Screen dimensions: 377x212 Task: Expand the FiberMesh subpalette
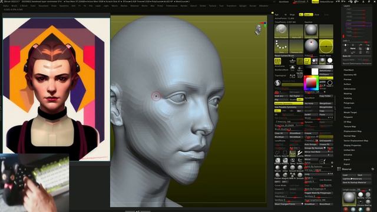(x=349, y=70)
